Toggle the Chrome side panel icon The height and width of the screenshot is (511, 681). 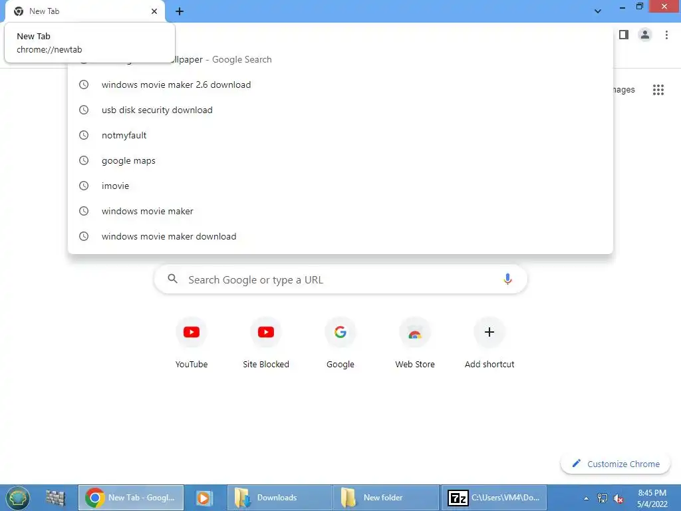pyautogui.click(x=624, y=35)
